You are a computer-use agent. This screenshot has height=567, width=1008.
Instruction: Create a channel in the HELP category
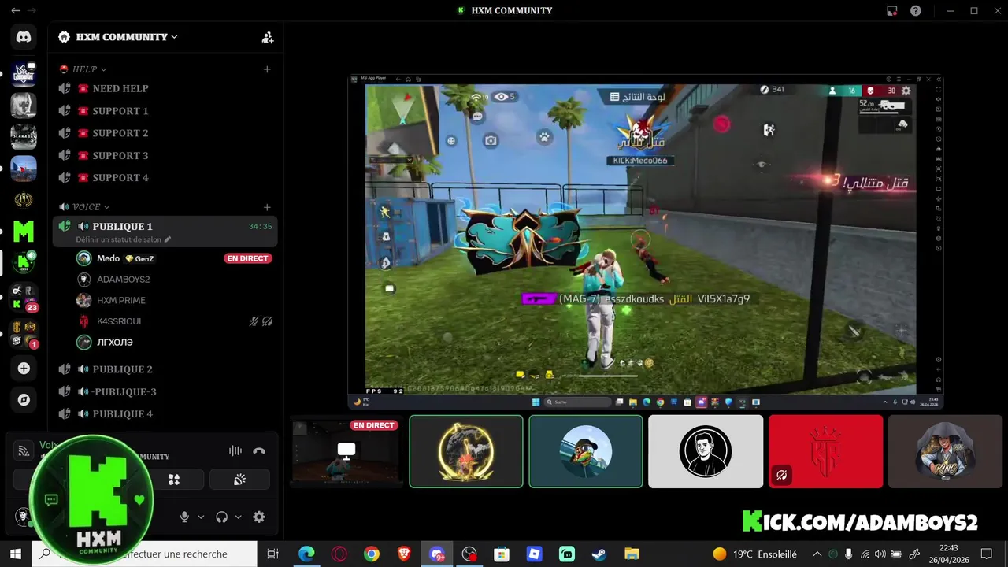(x=267, y=69)
